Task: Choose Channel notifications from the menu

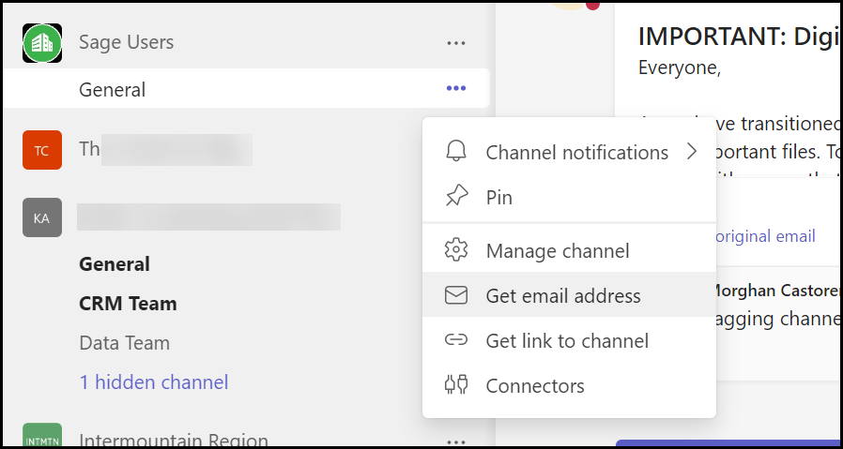Action: (569, 152)
